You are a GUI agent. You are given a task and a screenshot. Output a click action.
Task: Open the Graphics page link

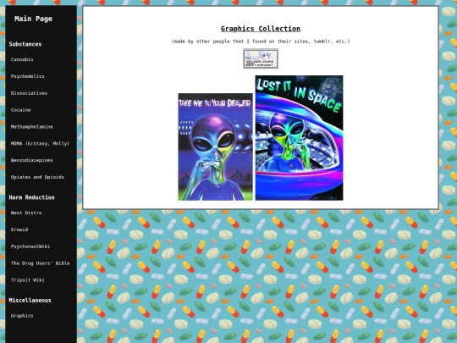click(22, 316)
